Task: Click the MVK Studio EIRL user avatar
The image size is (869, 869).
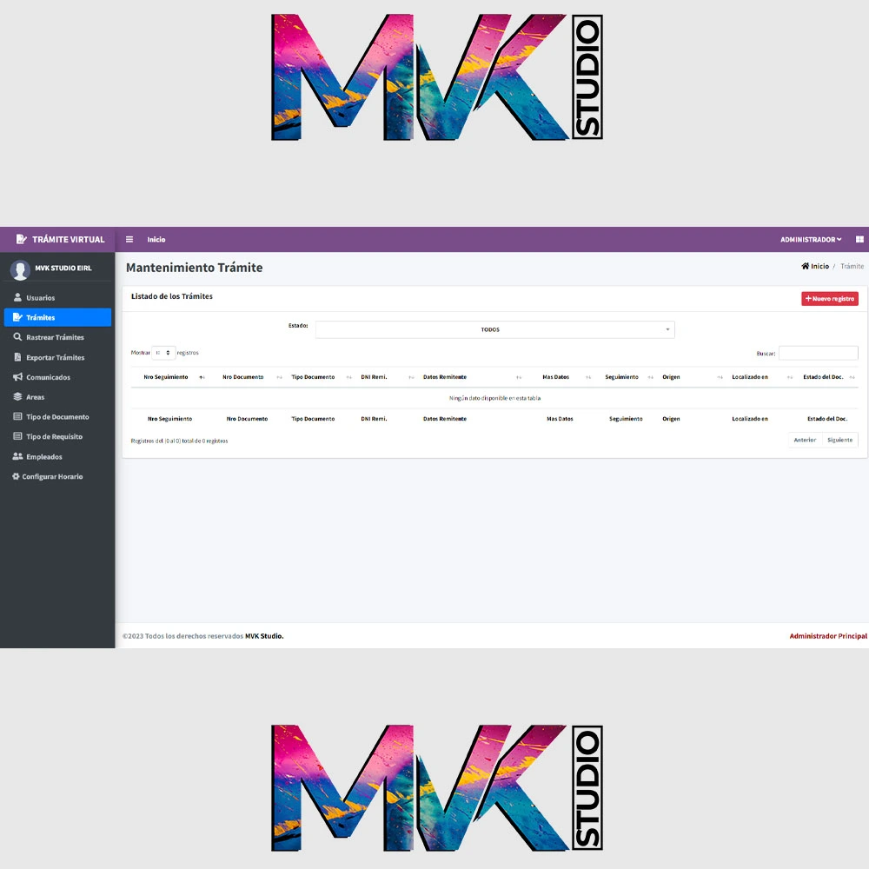Action: click(20, 270)
